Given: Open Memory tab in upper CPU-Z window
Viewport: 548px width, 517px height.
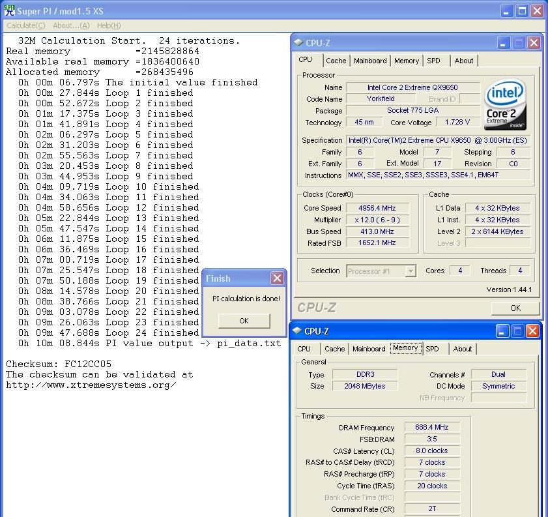Looking at the screenshot, I should [407, 61].
